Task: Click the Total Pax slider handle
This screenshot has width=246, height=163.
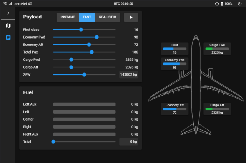Action: pos(91,52)
